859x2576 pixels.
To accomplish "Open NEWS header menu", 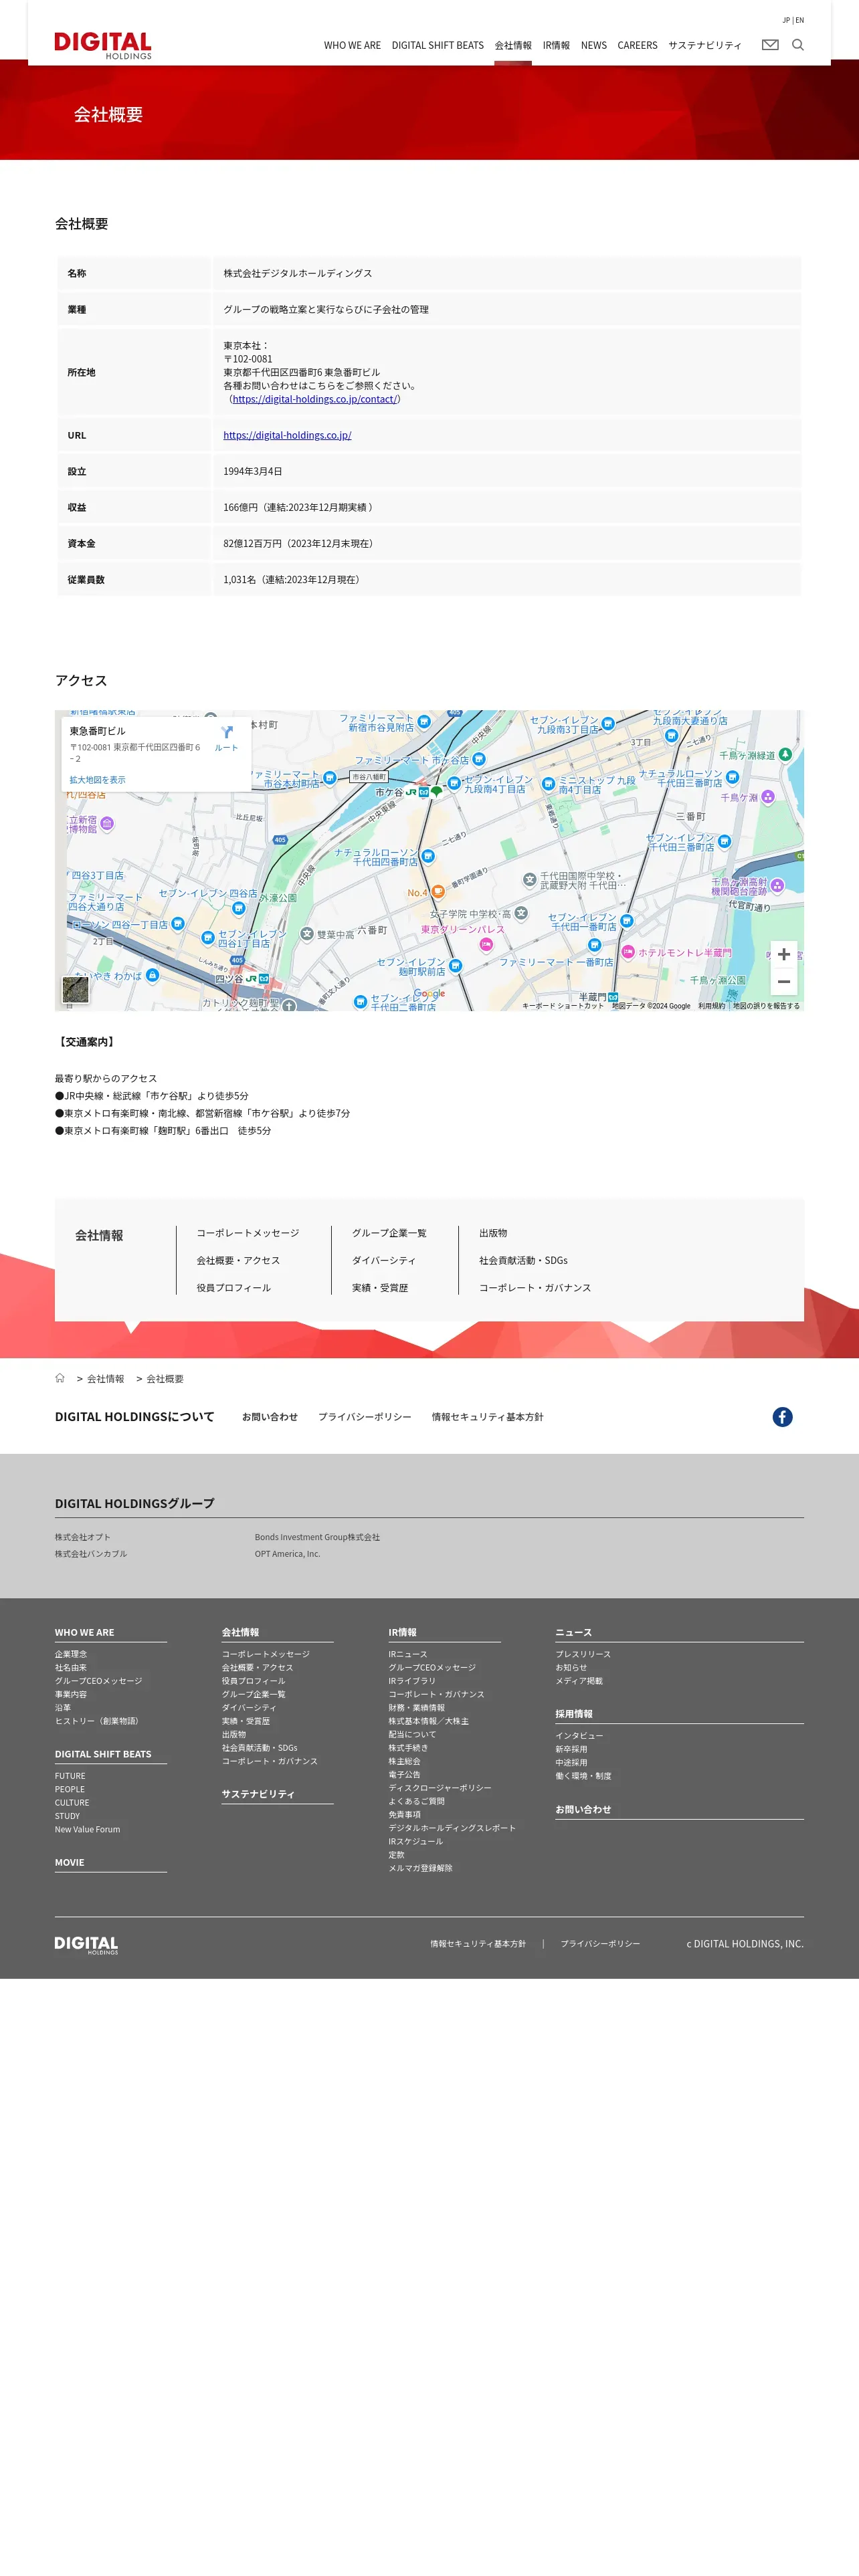I will pyautogui.click(x=594, y=45).
